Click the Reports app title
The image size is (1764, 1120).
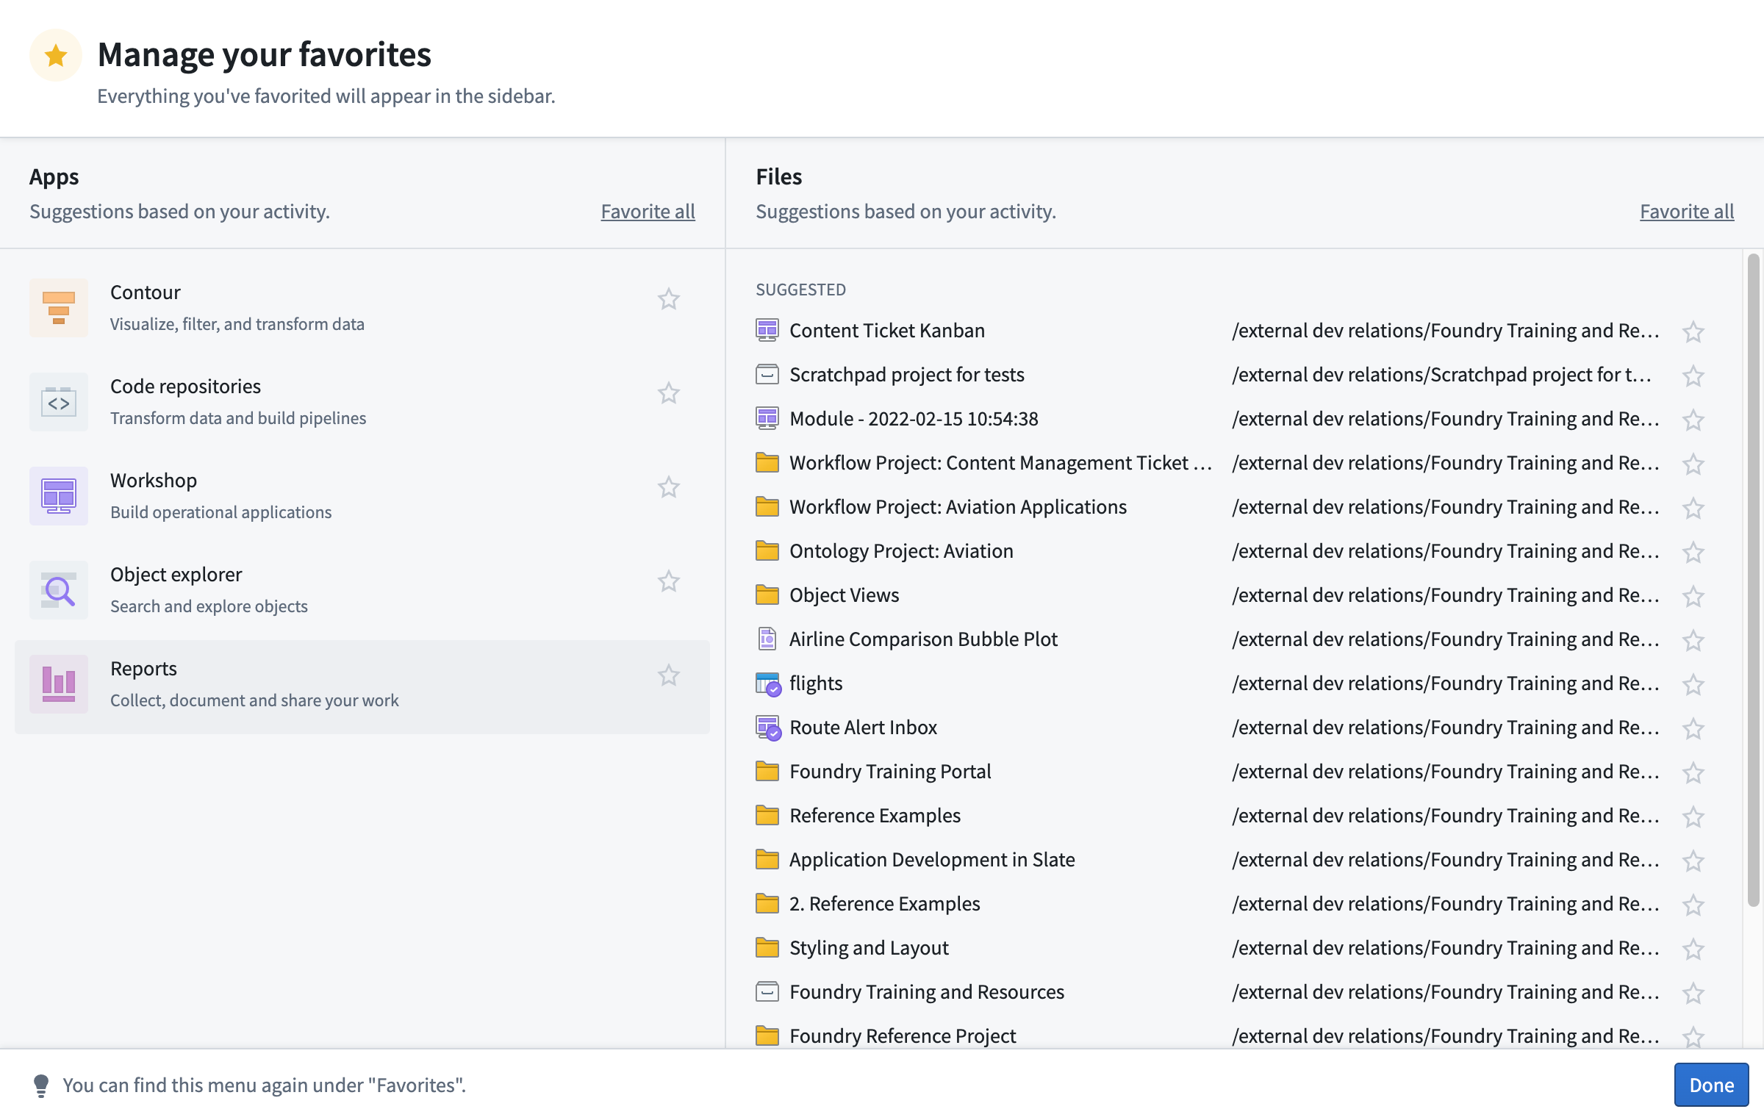coord(143,668)
